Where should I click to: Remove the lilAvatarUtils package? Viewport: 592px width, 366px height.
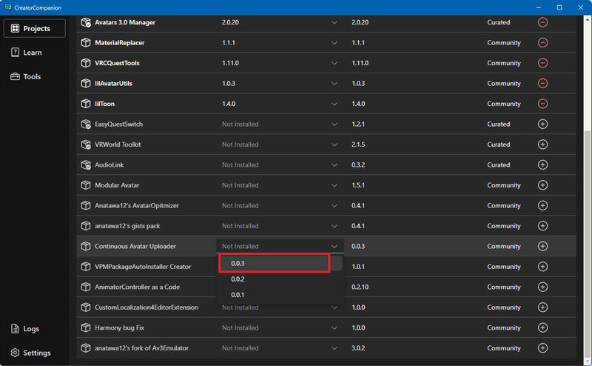(542, 83)
